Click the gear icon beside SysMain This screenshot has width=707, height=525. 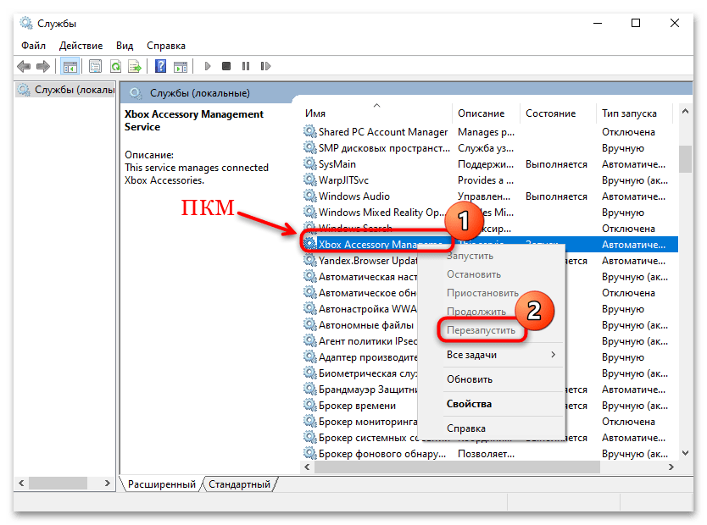[309, 164]
